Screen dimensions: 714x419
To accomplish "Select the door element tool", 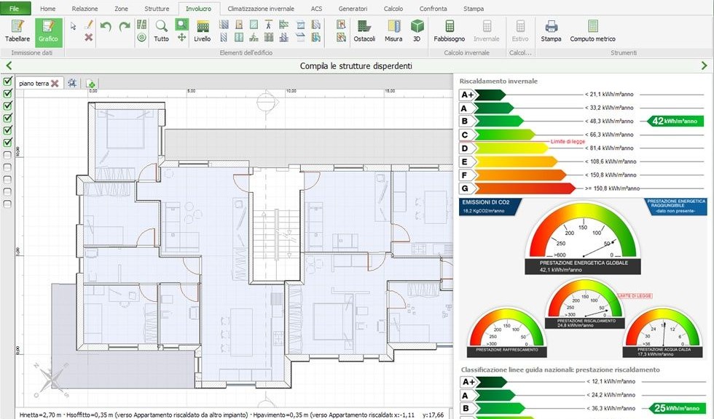I will click(x=239, y=25).
